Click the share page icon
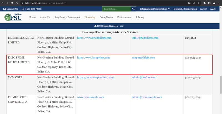222x114 pixels. tap(194, 3)
